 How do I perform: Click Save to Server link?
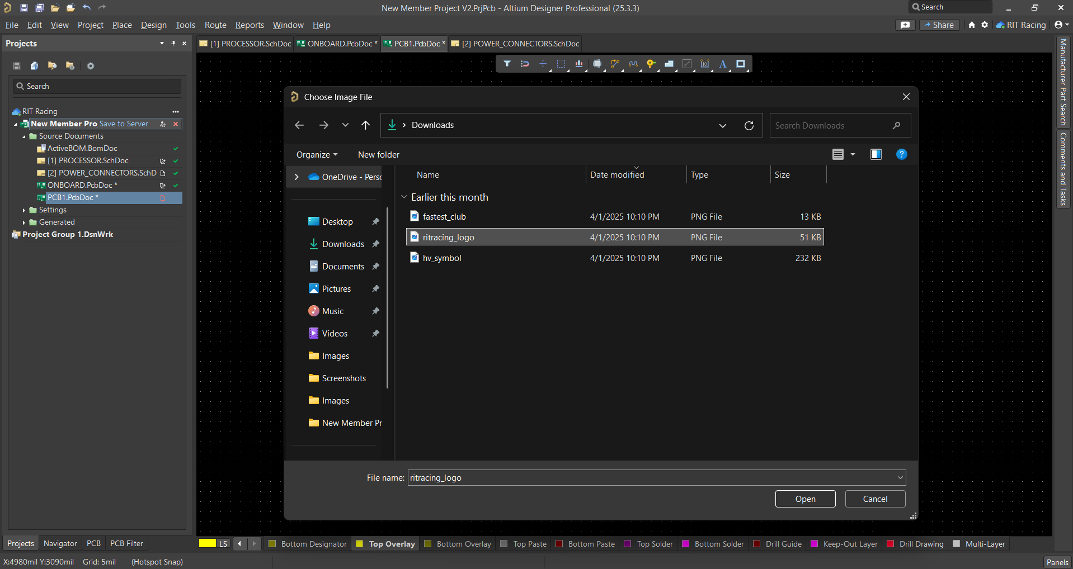pos(124,124)
